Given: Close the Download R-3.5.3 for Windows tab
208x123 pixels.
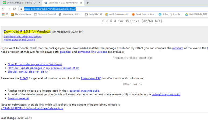Looking at the screenshot, I should coord(81,3).
